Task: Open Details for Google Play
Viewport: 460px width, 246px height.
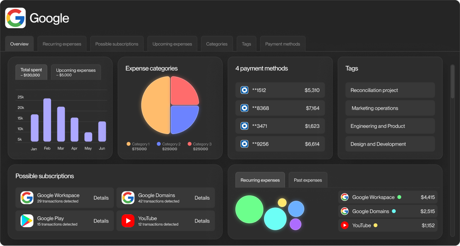Action: click(x=101, y=221)
